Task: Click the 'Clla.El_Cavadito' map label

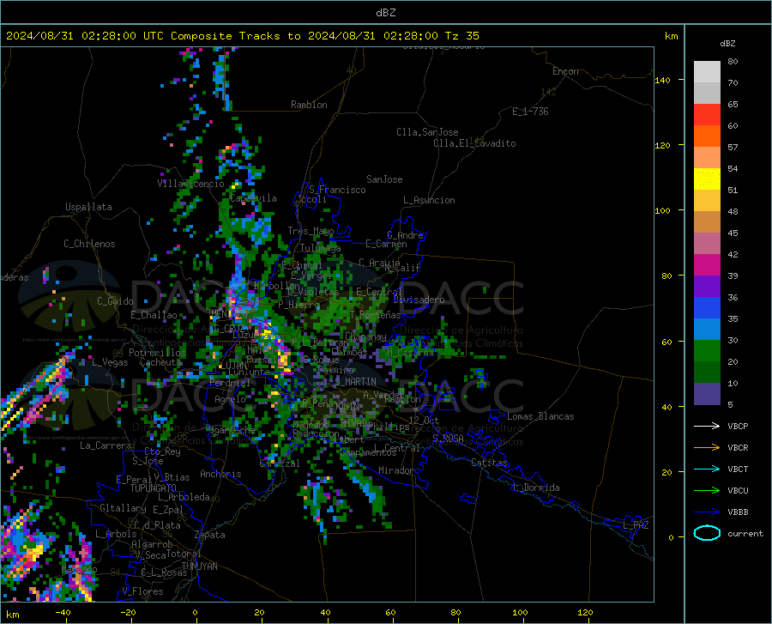Action: coord(474,143)
